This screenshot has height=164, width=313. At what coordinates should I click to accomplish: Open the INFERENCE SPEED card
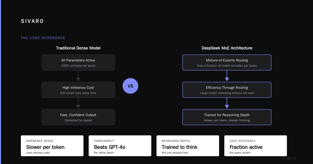tap(52, 146)
